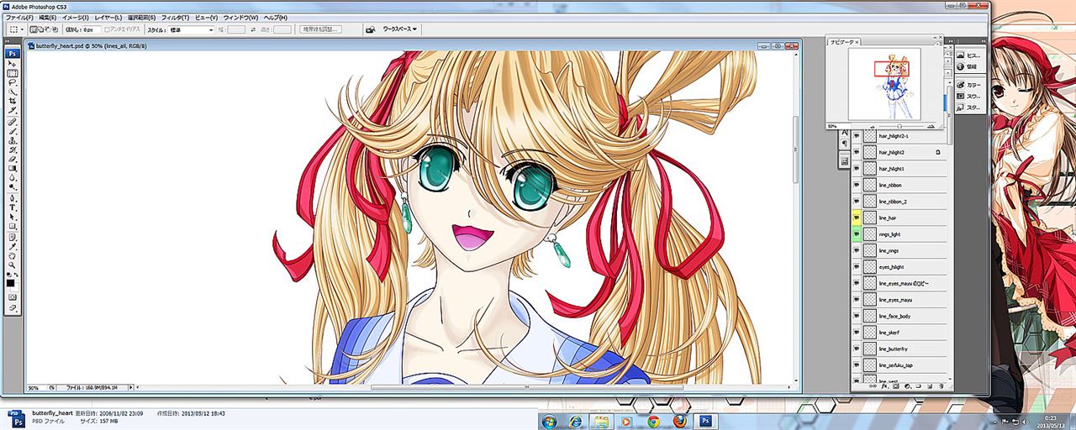The height and width of the screenshot is (430, 1076).
Task: Hide the line_skerf layer
Action: [x=857, y=333]
